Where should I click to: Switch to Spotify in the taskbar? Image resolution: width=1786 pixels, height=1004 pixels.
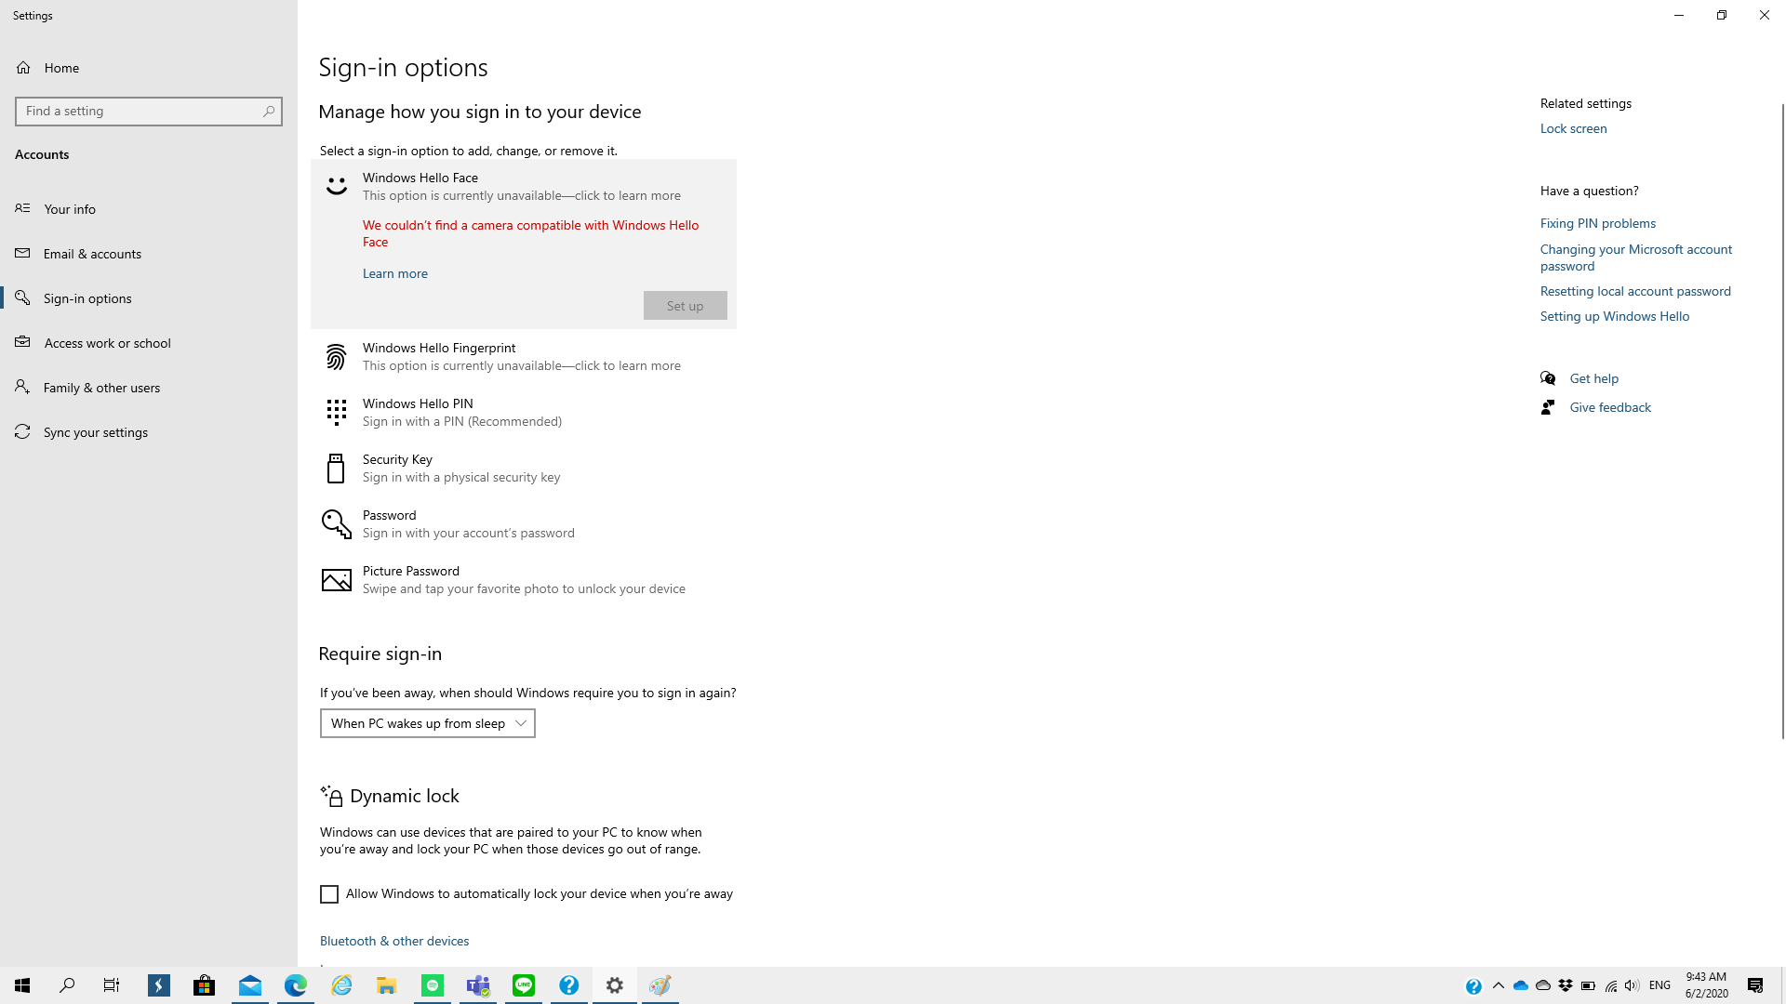(433, 985)
